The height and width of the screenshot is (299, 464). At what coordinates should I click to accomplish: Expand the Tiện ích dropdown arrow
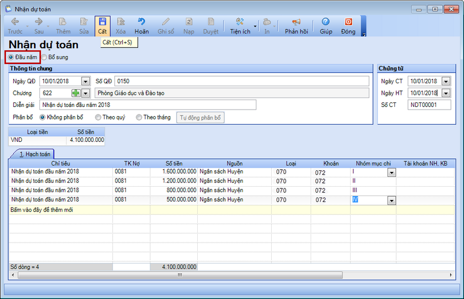(255, 26)
